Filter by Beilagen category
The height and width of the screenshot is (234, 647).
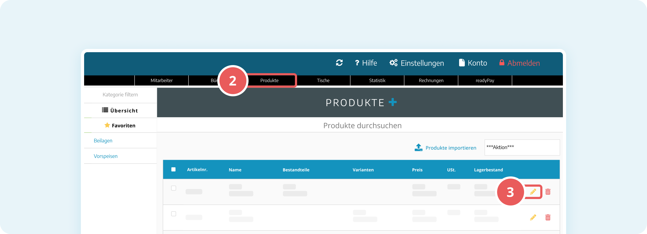[x=103, y=141]
